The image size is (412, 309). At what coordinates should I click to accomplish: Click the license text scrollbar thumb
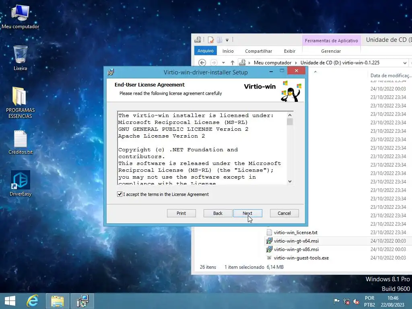pos(290,122)
